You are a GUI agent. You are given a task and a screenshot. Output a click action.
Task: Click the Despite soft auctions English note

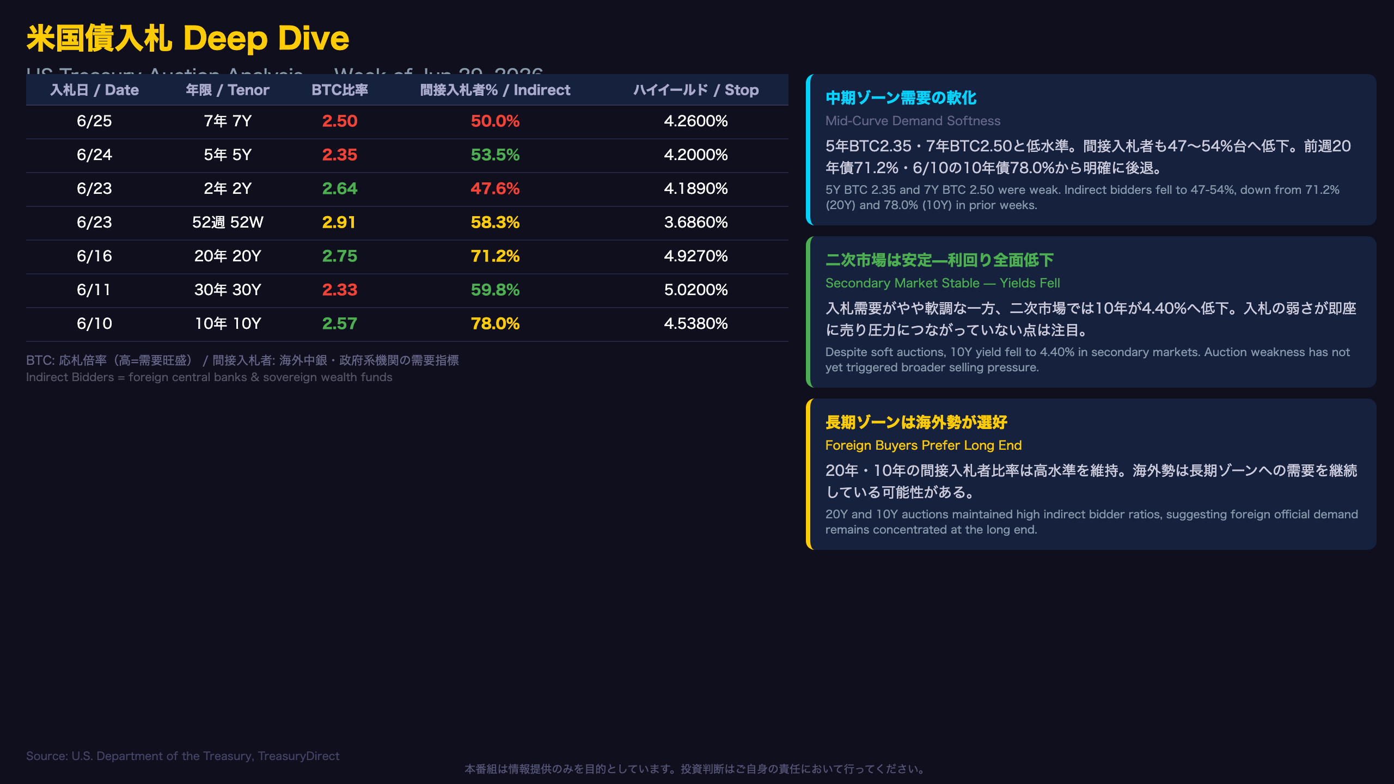[x=1087, y=360]
